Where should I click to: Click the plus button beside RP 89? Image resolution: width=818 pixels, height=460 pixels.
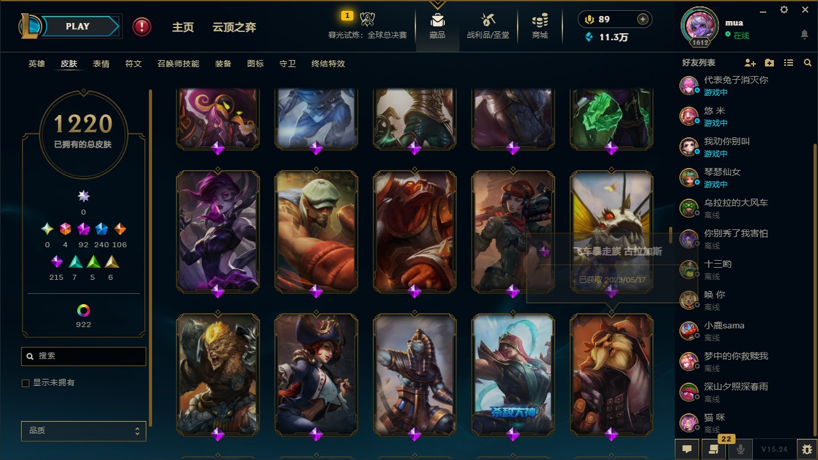click(643, 19)
